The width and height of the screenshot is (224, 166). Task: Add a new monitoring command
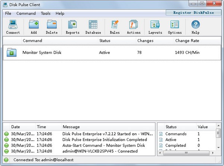[x=34, y=27]
